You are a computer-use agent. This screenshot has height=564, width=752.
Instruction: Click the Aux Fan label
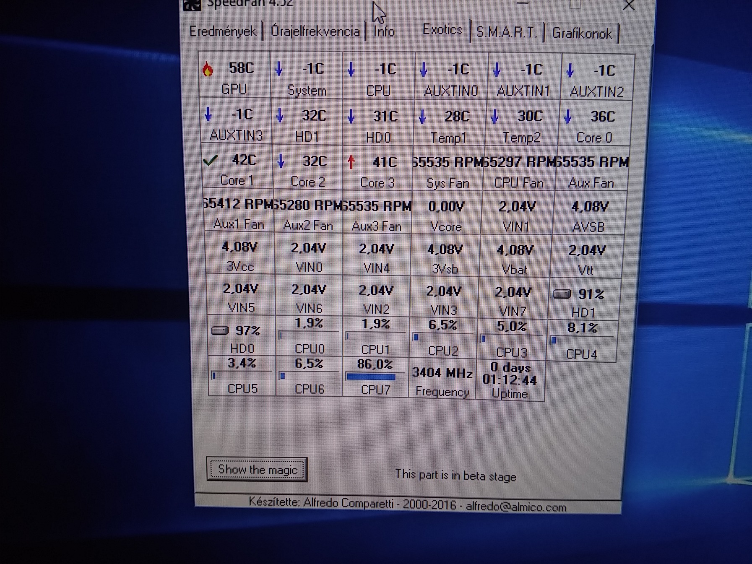(x=591, y=183)
